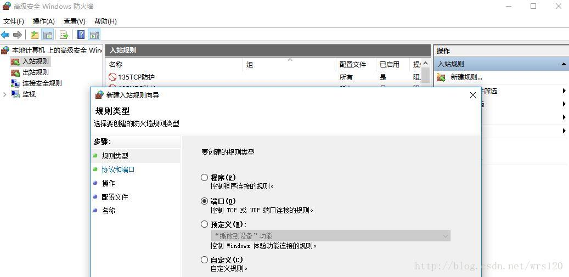Expand the 按配置文件筛选 submenu arrow

[x=564, y=91]
